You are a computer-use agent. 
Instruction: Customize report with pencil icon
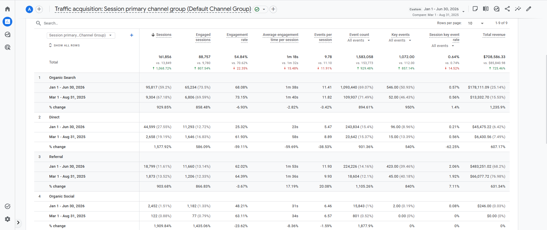coord(528,9)
